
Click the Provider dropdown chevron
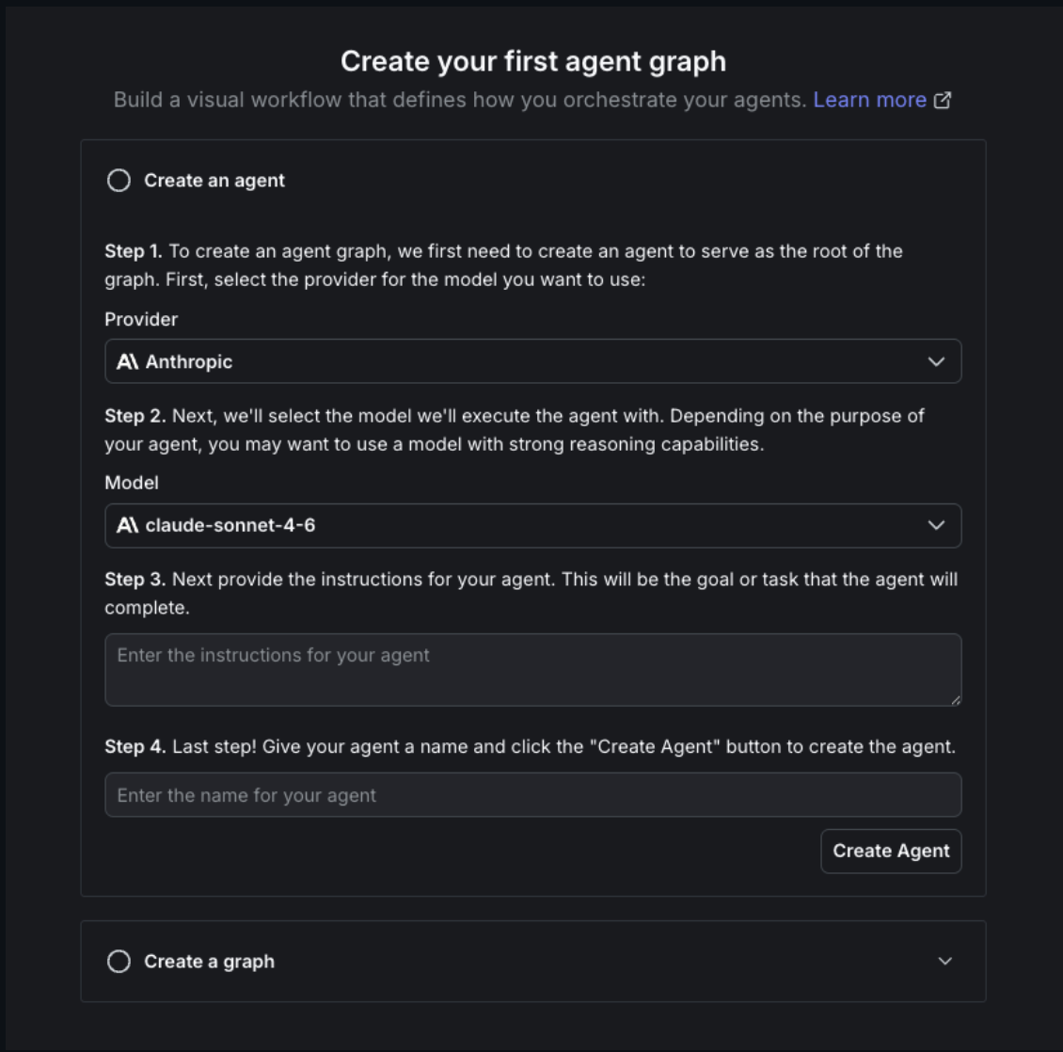click(x=935, y=361)
